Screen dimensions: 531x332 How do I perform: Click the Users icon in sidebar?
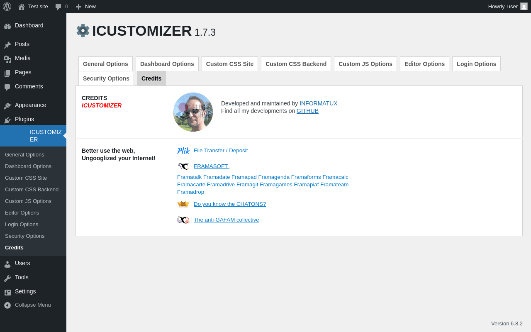click(x=7, y=264)
